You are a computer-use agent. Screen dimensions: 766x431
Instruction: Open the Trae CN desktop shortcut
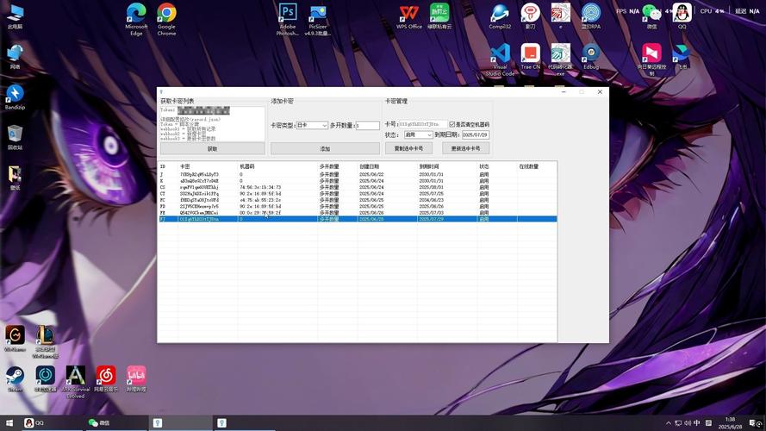click(x=530, y=53)
